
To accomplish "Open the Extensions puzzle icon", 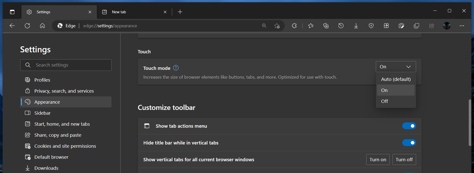I will tap(294, 26).
